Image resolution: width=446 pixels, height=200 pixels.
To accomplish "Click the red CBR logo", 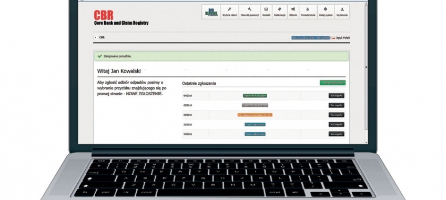I will 104,15.
